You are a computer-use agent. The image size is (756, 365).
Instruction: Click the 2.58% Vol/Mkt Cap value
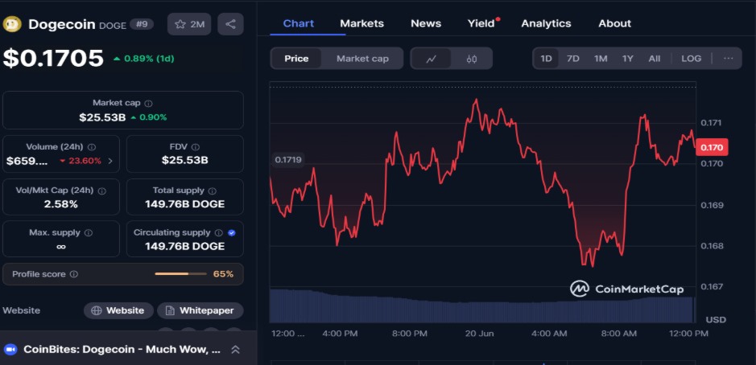click(60, 204)
